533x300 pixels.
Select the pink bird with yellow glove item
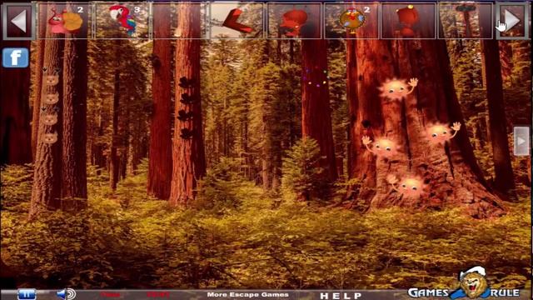coord(65,21)
